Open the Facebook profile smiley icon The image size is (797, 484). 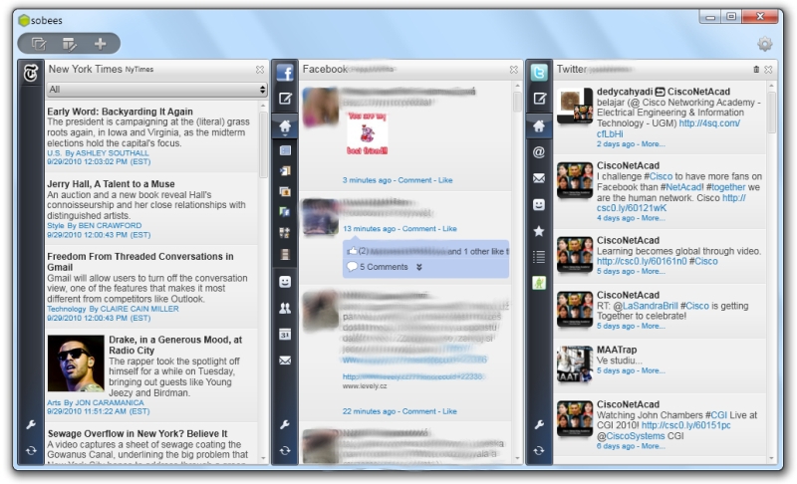click(x=285, y=282)
